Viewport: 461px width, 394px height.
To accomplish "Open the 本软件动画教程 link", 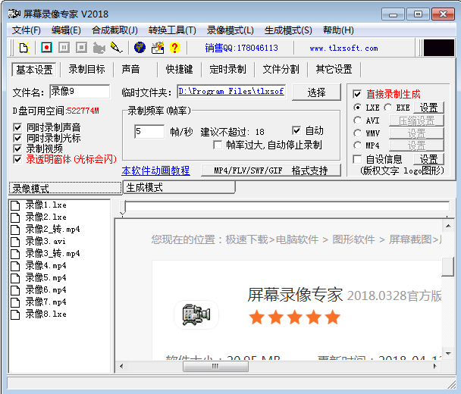I will (156, 170).
